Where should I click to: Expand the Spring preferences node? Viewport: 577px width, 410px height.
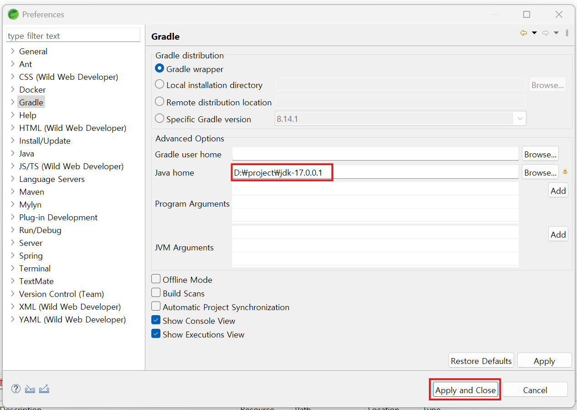12,255
